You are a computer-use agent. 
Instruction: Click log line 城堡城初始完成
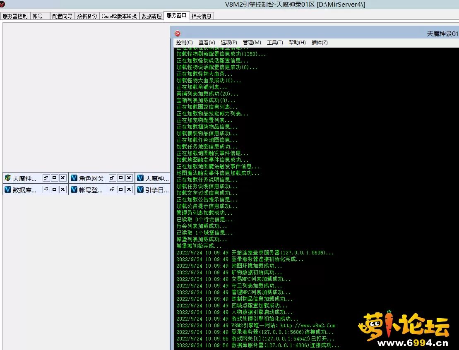(x=199, y=246)
